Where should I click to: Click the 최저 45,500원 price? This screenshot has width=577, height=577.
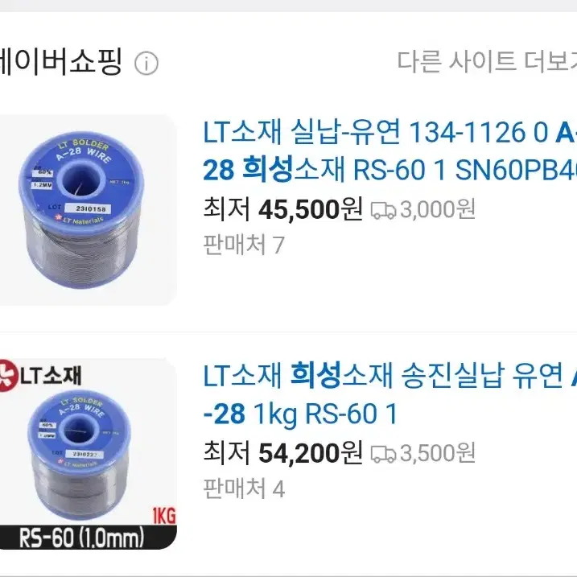coord(283,209)
